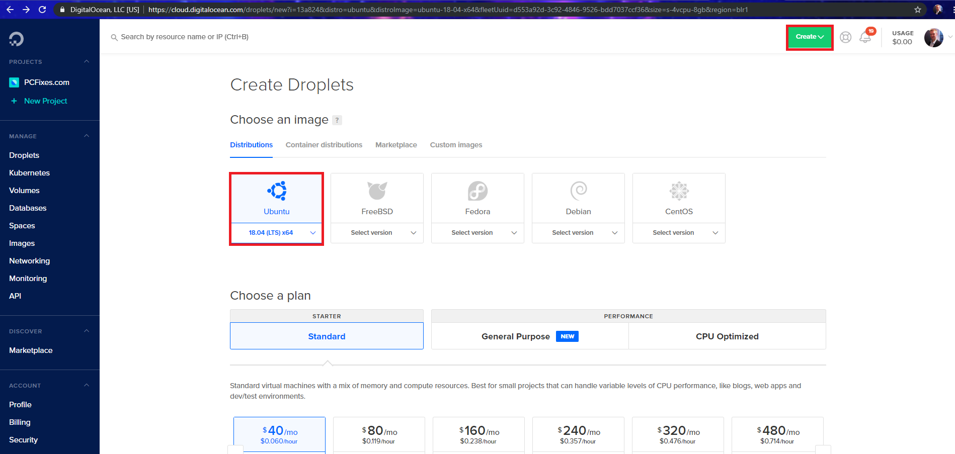Go to Volumes in sidebar
The width and height of the screenshot is (955, 454).
(x=24, y=191)
